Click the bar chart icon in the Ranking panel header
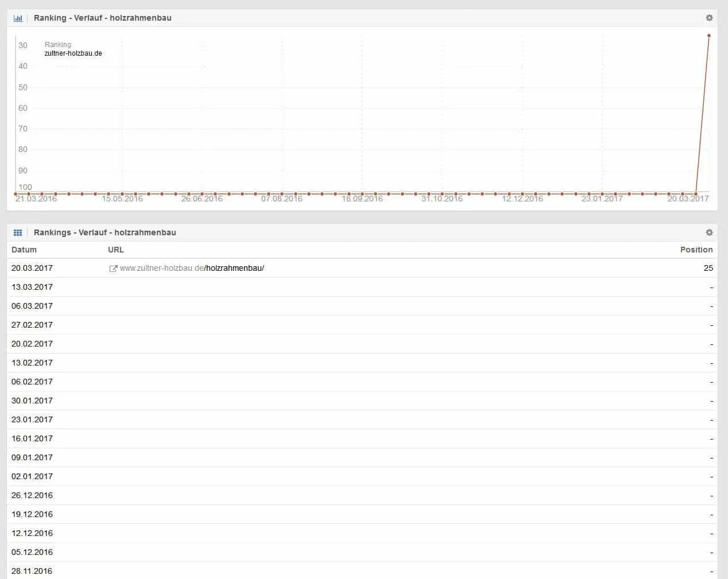728x579 pixels. click(x=18, y=18)
